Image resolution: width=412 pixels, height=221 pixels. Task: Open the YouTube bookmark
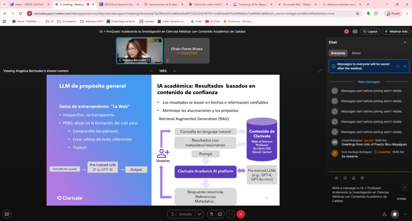tap(212, 22)
